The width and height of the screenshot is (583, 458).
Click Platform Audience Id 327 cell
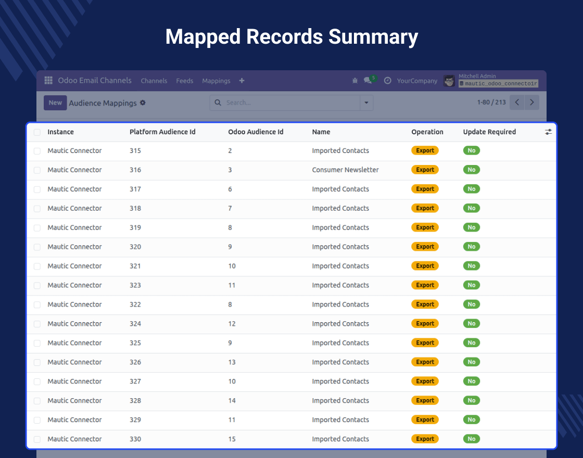point(135,381)
